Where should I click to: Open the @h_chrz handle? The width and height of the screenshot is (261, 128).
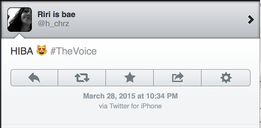[x=53, y=24]
